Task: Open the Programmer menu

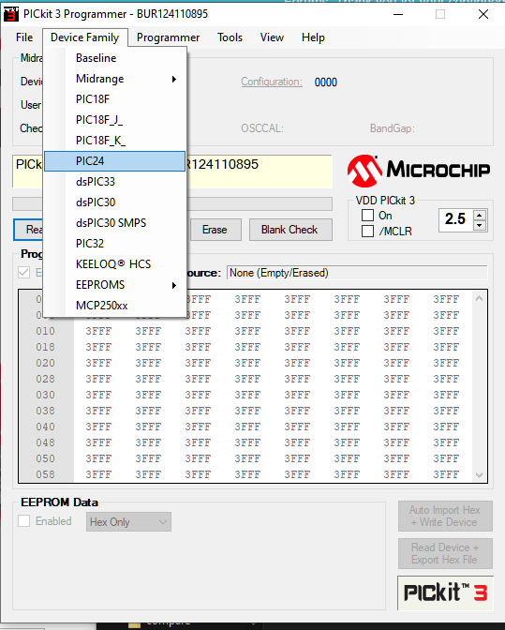Action: coord(168,37)
